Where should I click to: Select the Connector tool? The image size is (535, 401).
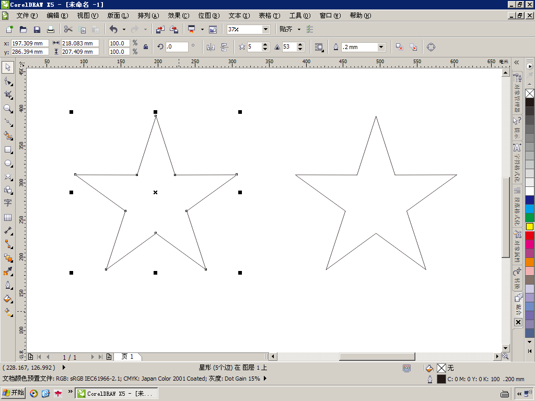pos(8,244)
